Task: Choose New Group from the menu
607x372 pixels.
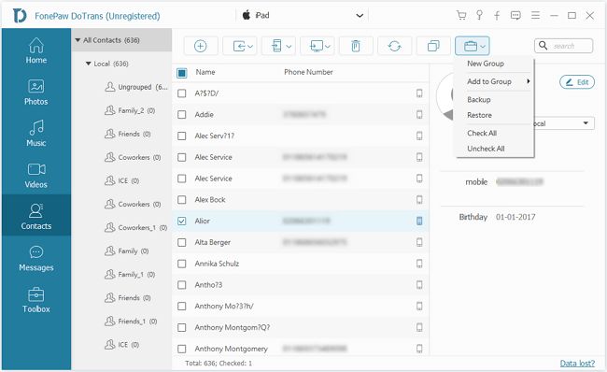Action: 486,64
